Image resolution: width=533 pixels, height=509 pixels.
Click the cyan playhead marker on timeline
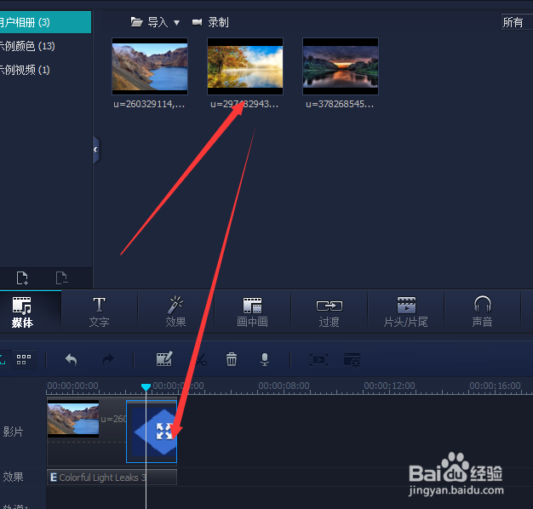click(146, 387)
